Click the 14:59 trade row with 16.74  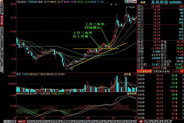point(161,91)
